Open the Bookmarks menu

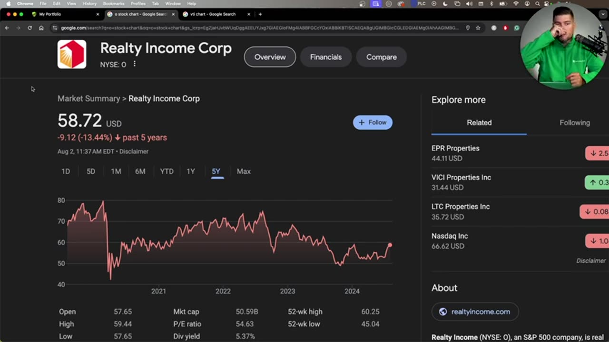[114, 3]
